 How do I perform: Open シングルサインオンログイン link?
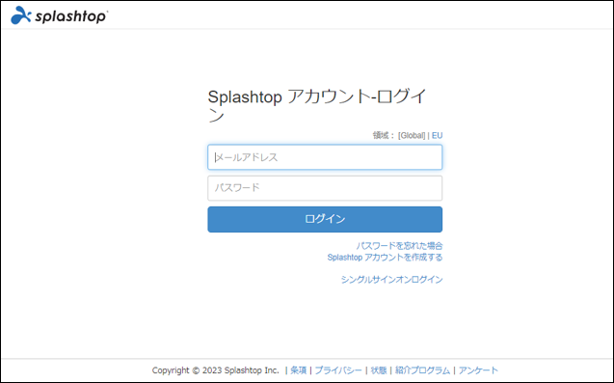coord(391,280)
